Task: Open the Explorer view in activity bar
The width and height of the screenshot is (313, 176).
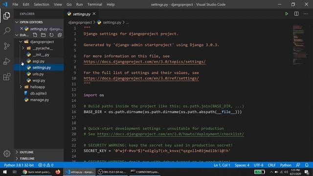Action: click(6, 16)
